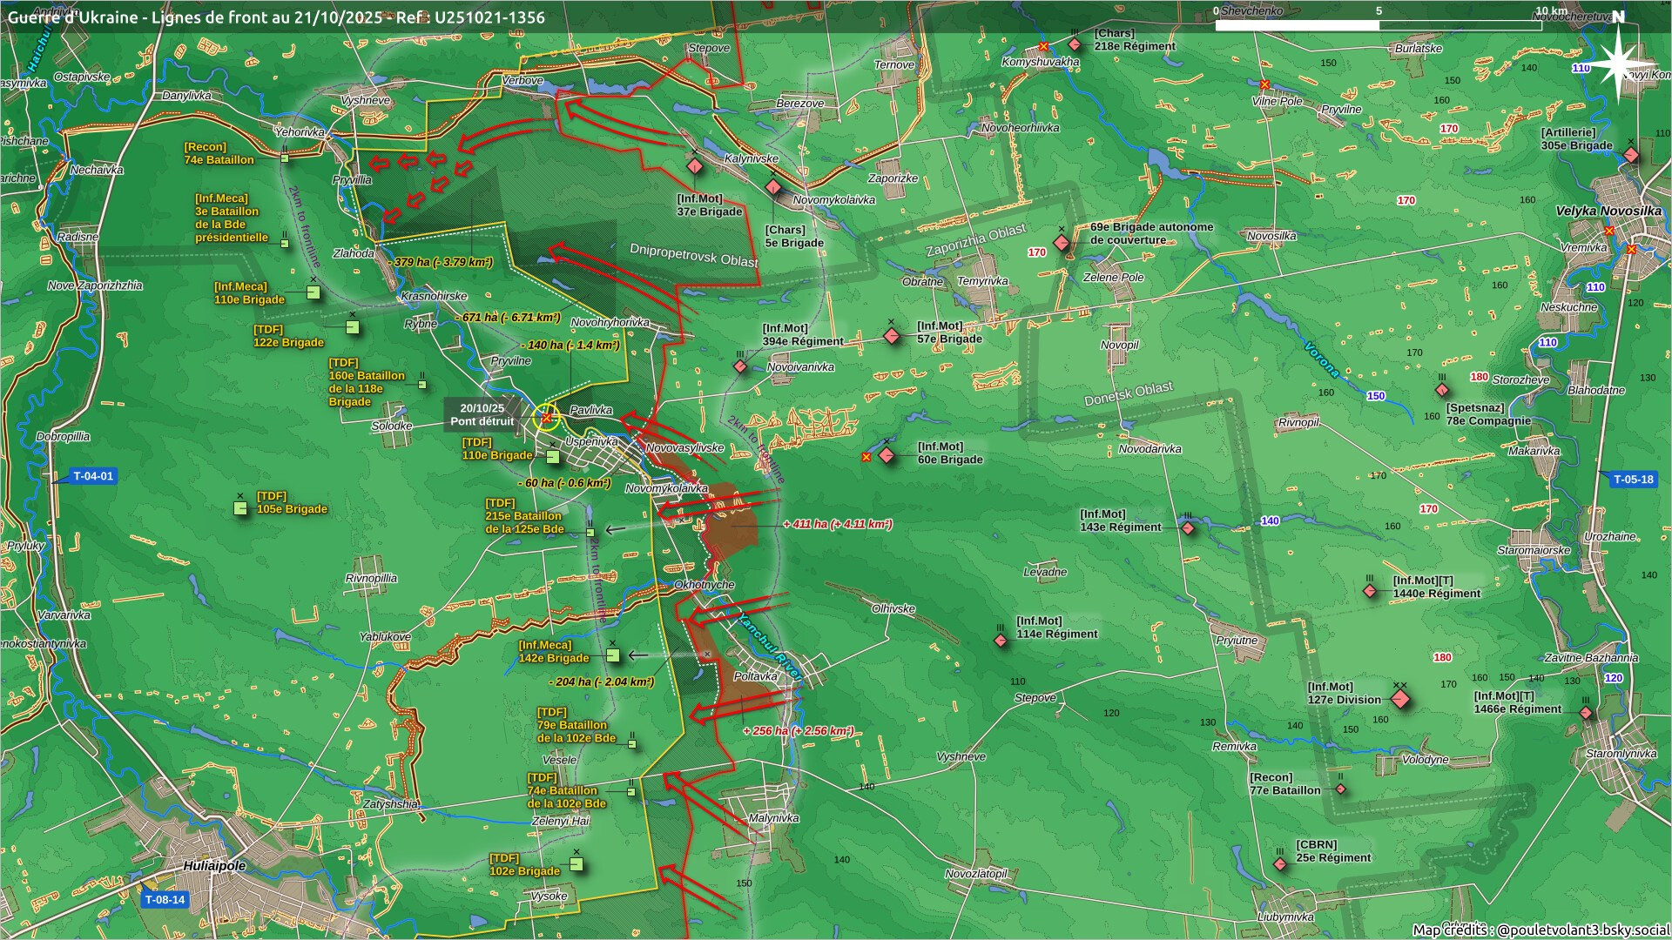Select the 105e Brigade green unit square
Viewport: 1672px width, 940px height.
tap(241, 508)
